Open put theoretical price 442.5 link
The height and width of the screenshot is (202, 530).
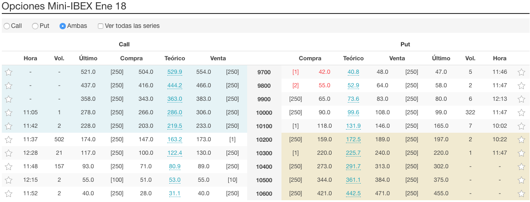pos(353,193)
